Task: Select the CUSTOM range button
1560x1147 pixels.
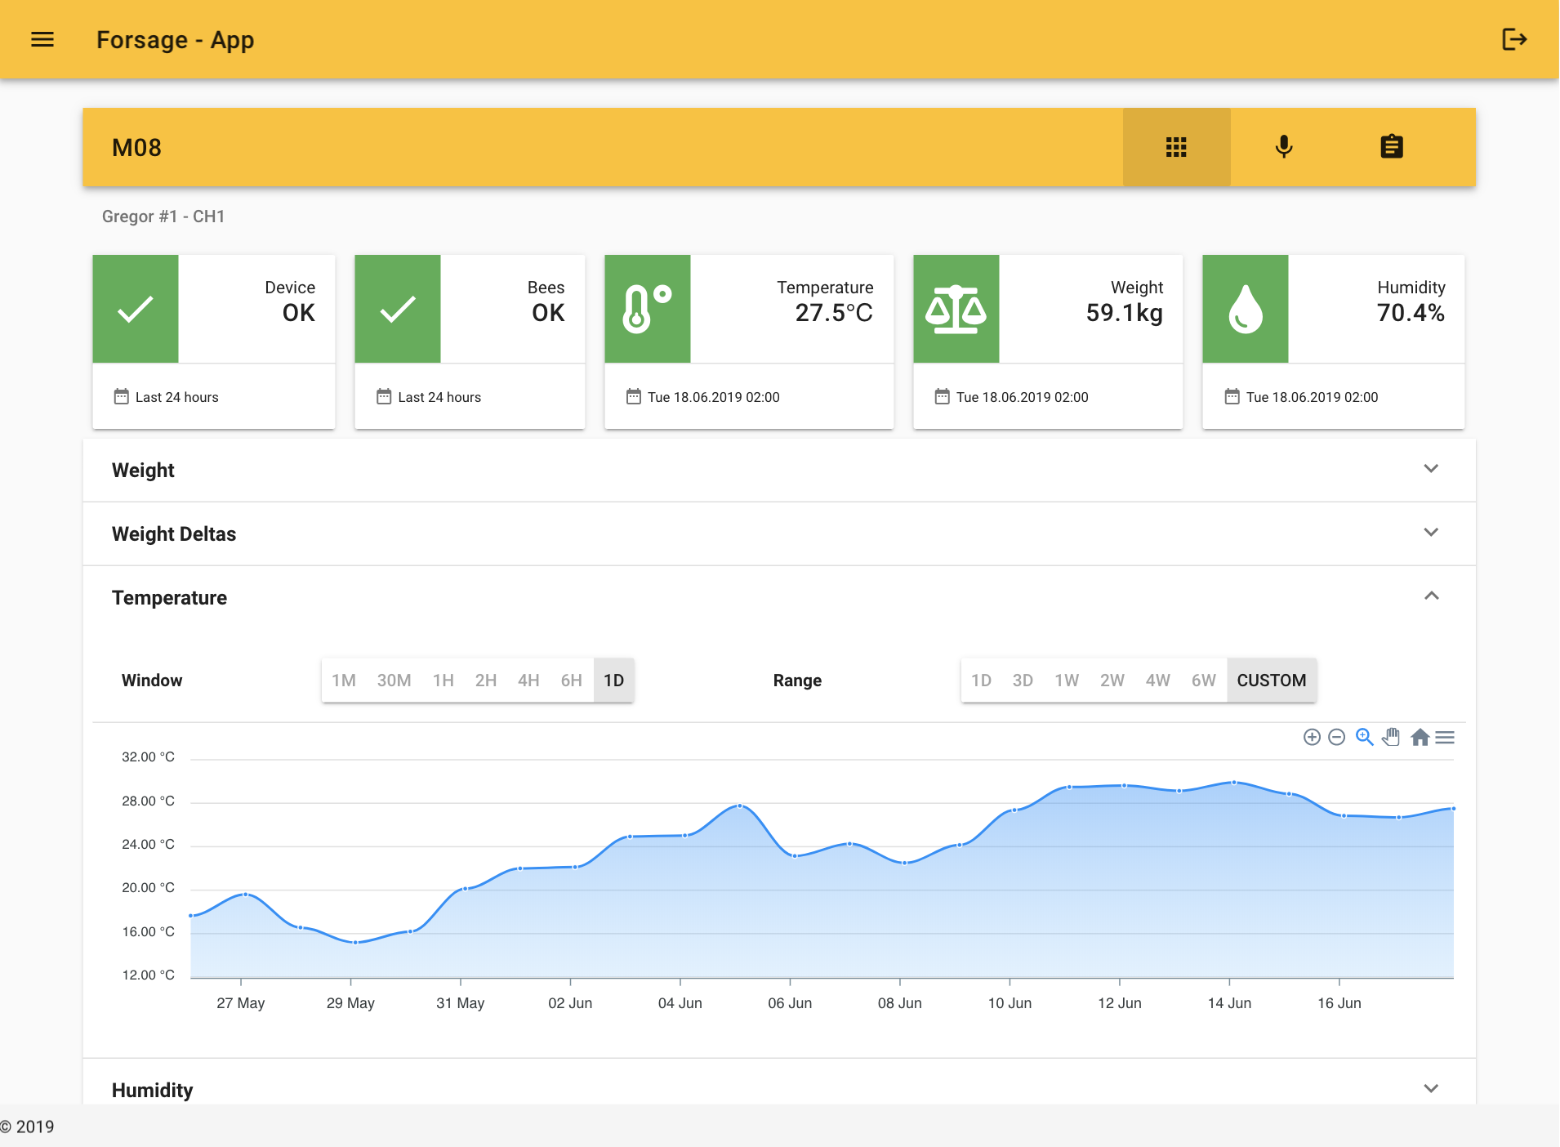Action: [1271, 681]
